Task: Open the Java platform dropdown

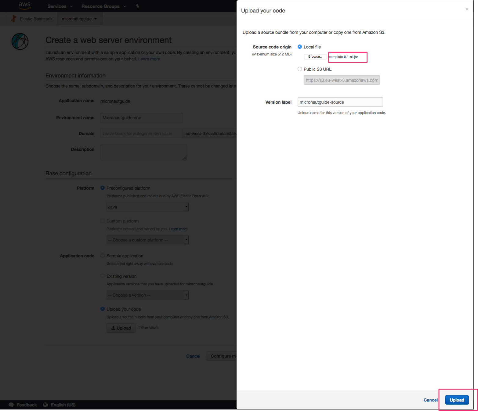Action: 148,207
